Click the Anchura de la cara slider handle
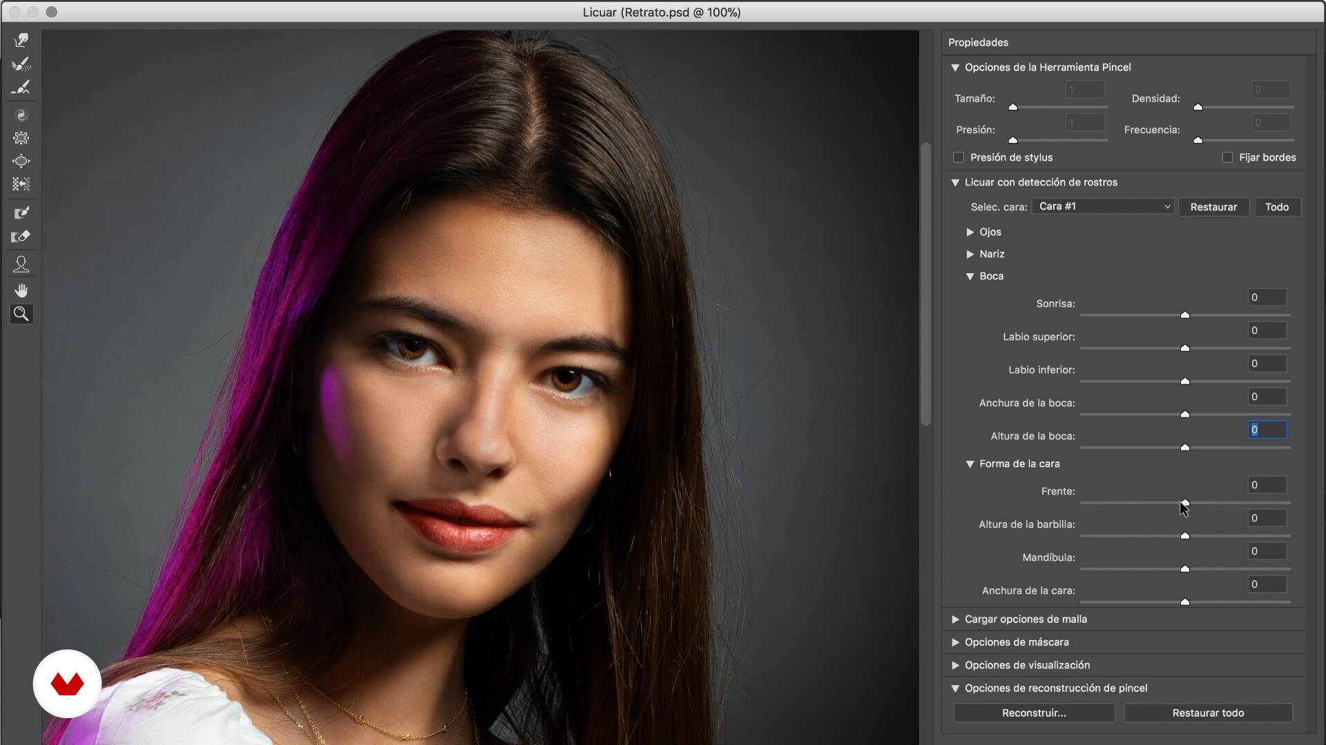The width and height of the screenshot is (1326, 745). [1185, 602]
